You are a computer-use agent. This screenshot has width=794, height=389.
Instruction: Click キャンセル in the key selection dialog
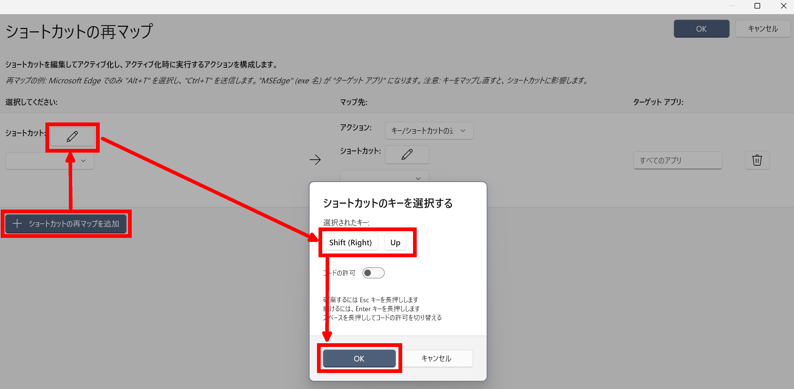coord(436,358)
